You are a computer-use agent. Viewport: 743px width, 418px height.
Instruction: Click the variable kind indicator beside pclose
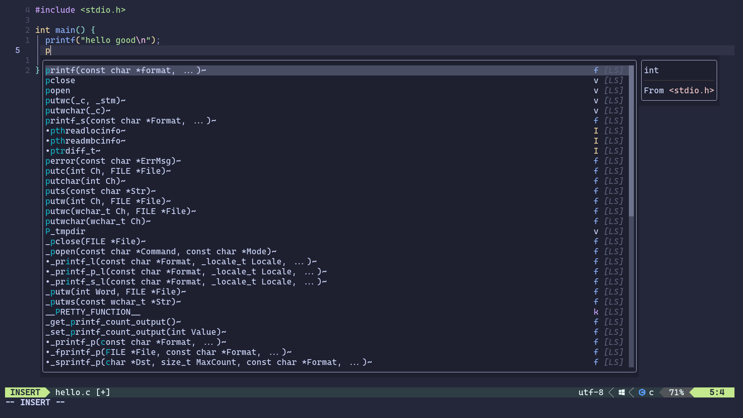596,81
